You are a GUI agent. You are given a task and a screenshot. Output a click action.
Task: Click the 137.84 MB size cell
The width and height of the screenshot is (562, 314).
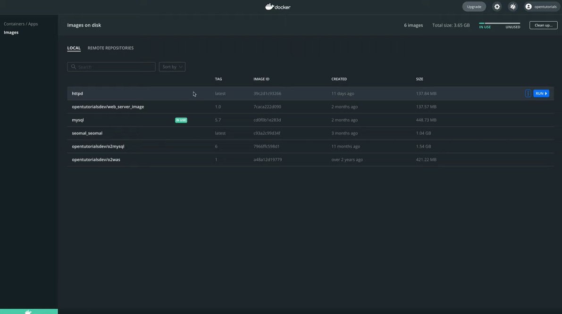(x=426, y=93)
